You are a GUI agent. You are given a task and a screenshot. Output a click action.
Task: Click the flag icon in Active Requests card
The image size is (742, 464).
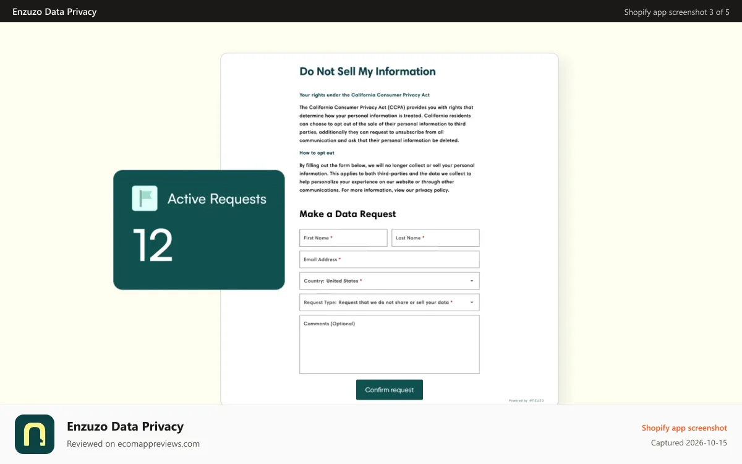click(x=145, y=199)
